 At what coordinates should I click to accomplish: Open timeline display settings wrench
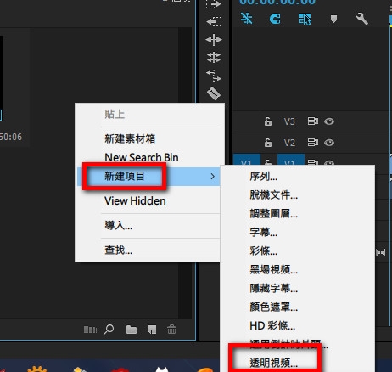click(362, 19)
